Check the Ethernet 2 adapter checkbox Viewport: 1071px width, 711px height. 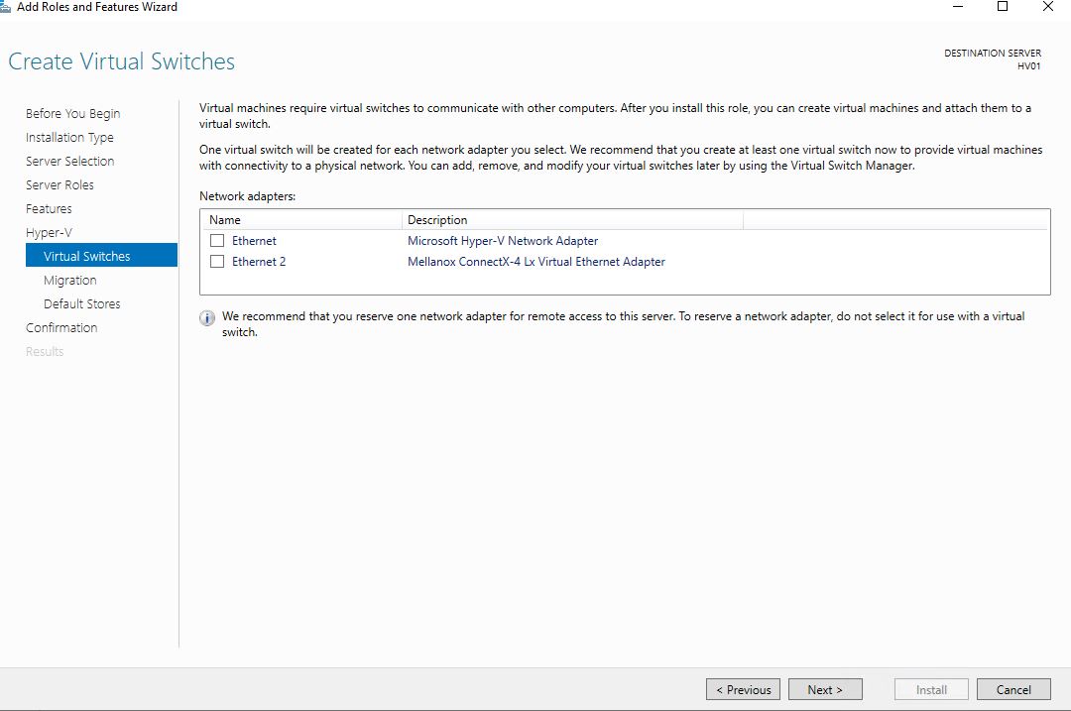[x=217, y=262]
